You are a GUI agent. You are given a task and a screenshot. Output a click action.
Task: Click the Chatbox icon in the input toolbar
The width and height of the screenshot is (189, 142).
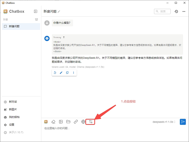click(x=46, y=122)
